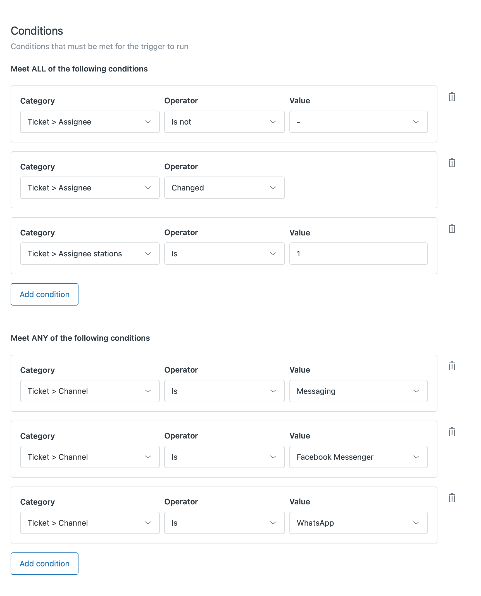Screen dimensions: 481x596
Task: Open the operator dropdown for the WhatsApp condition
Action: coord(224,523)
